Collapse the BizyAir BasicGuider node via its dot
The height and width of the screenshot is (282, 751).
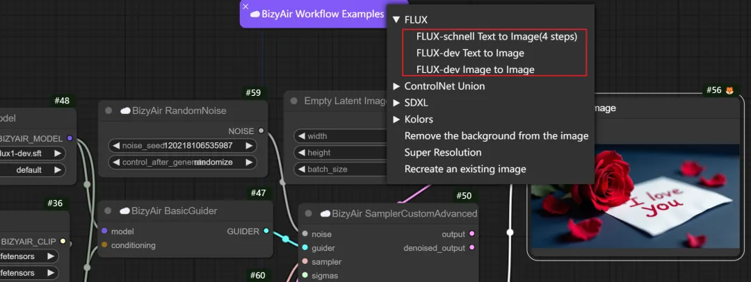point(108,210)
